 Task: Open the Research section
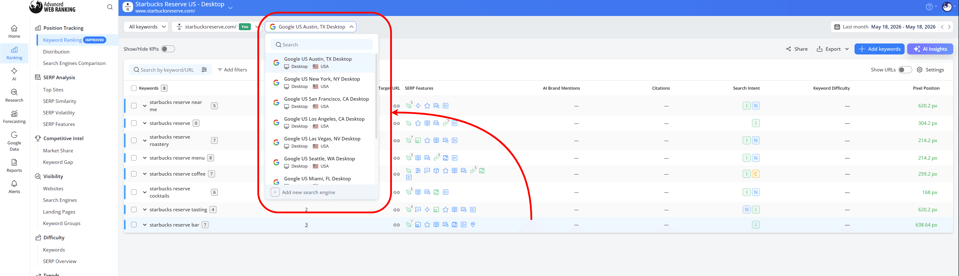(x=14, y=95)
